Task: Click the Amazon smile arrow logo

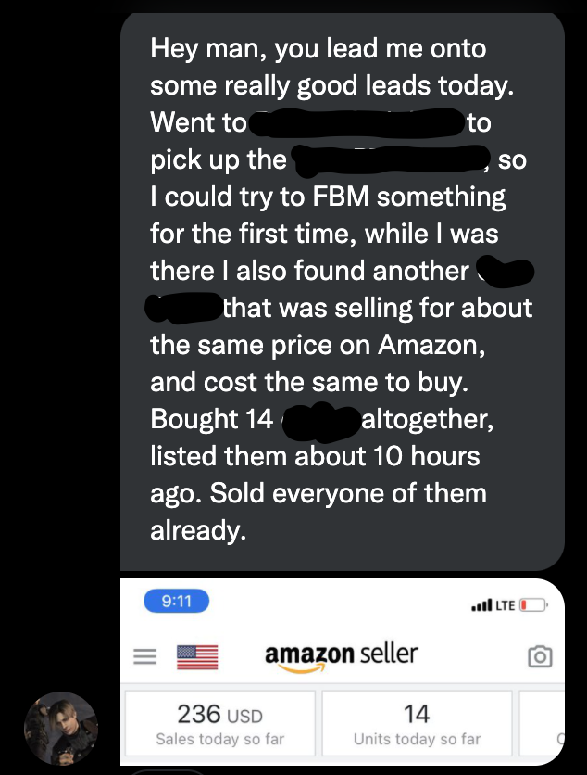Action: pyautogui.click(x=302, y=667)
